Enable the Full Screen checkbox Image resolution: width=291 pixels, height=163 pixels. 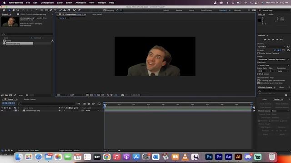259,74
